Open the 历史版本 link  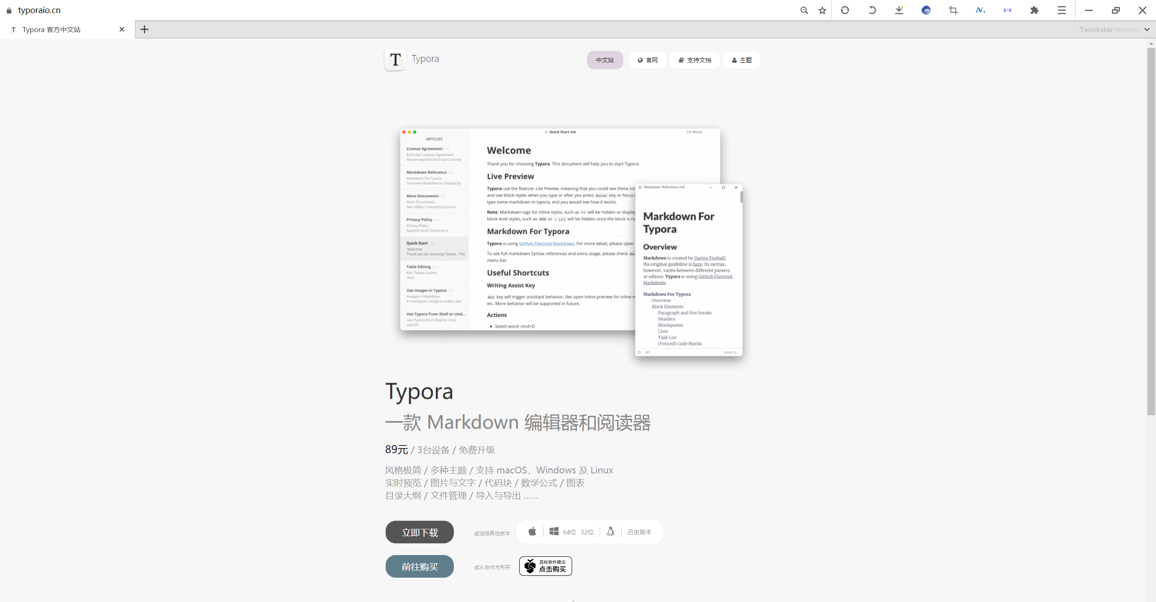click(x=639, y=532)
